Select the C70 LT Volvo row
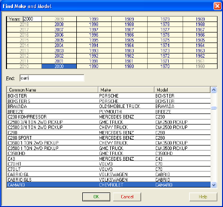The width and height of the screenshot is (223, 207). pyautogui.click(x=109, y=169)
